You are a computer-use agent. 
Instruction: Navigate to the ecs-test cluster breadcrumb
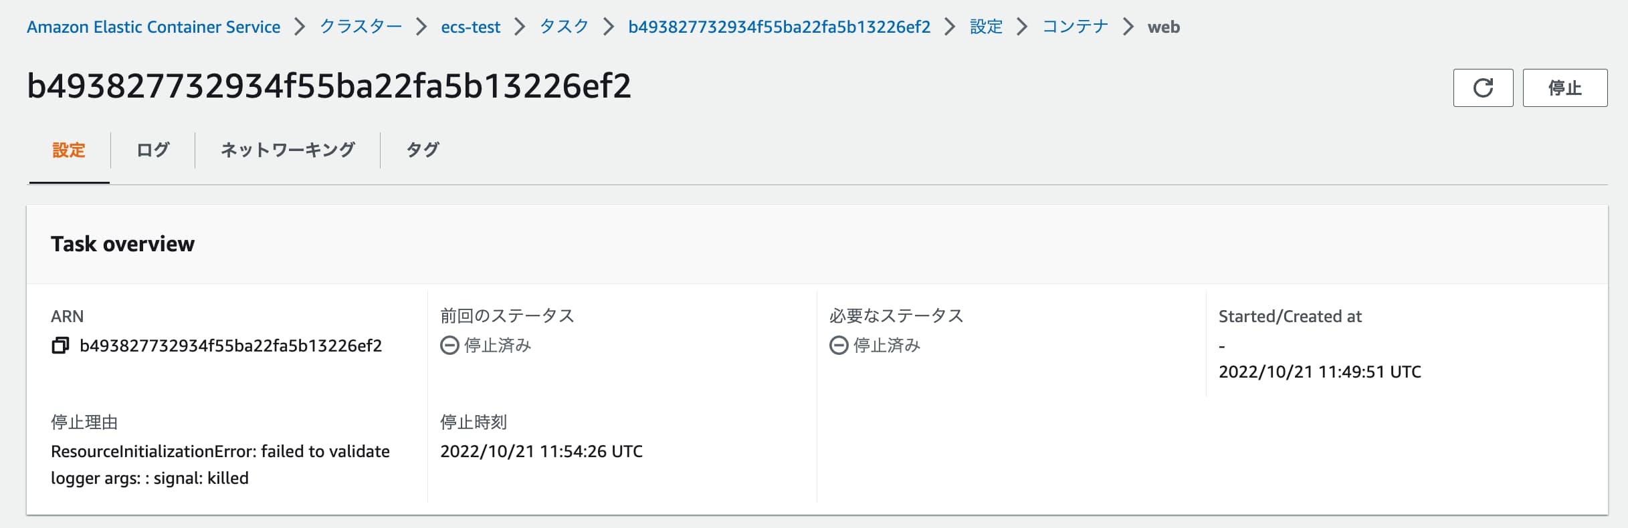pyautogui.click(x=470, y=27)
